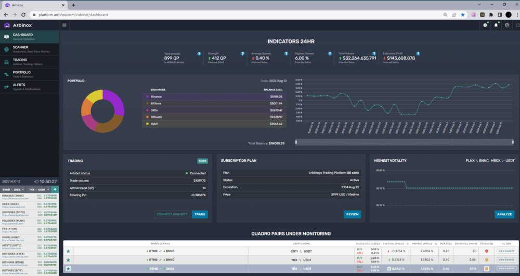Click the browser bookmark star icon

(463, 15)
